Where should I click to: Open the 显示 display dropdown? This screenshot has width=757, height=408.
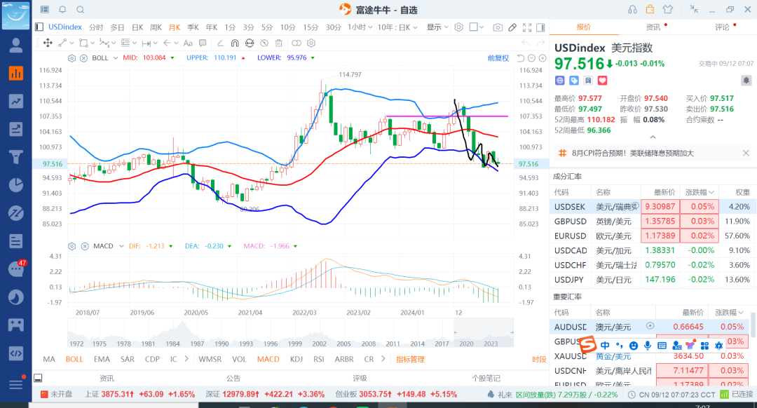(x=437, y=27)
